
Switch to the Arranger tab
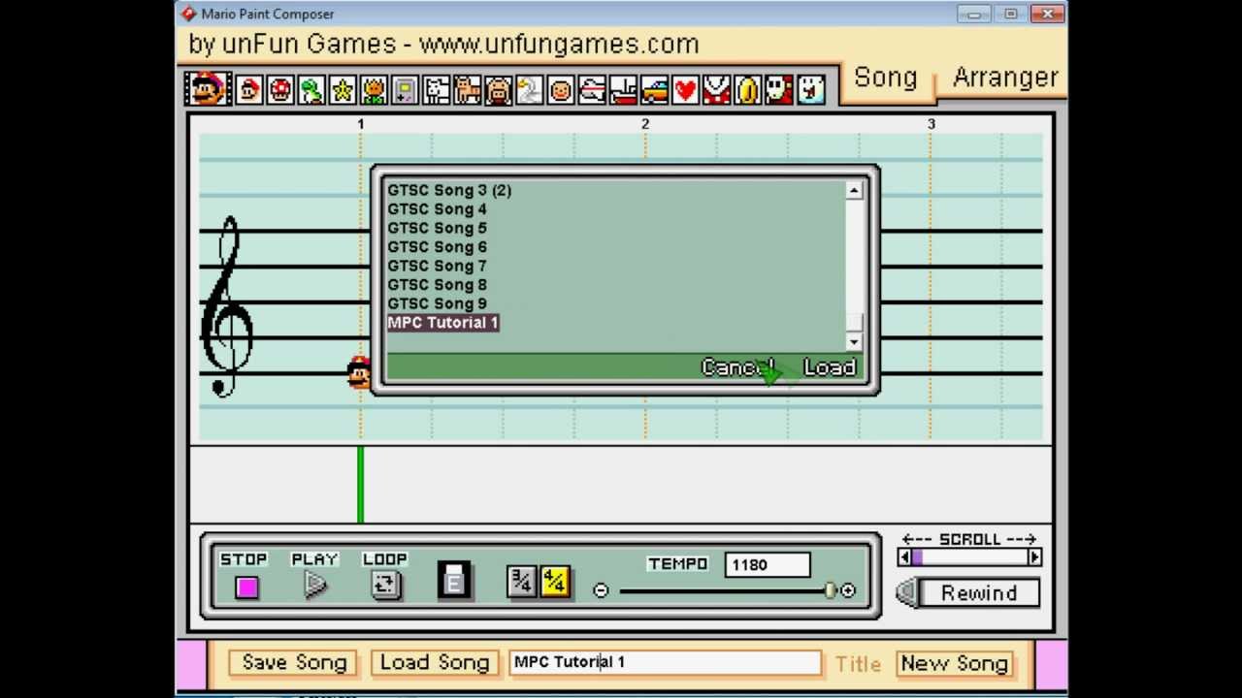pyautogui.click(x=1005, y=78)
